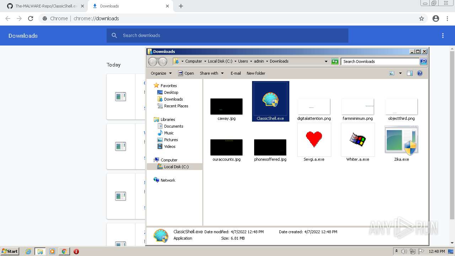Click Explorer back navigation arrow
The width and height of the screenshot is (455, 256).
tap(152, 62)
